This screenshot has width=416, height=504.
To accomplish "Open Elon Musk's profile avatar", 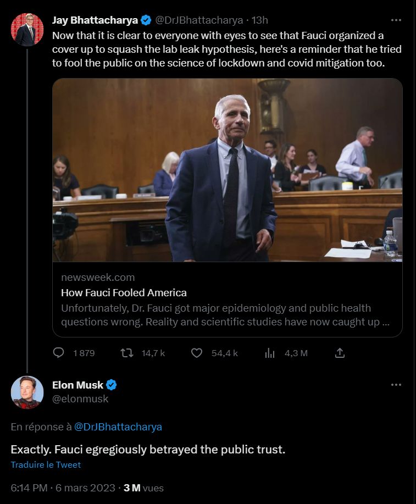I will click(x=27, y=392).
